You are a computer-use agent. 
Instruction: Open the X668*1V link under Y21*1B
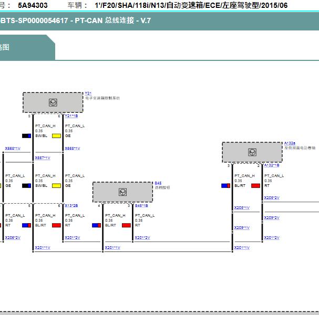tap(72, 149)
